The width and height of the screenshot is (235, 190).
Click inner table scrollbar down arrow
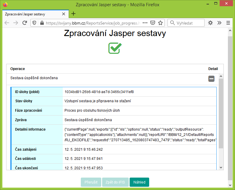click(x=221, y=168)
